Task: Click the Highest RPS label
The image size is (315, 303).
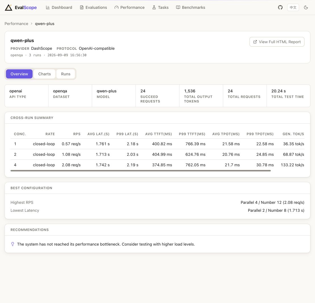Action: pos(22,202)
